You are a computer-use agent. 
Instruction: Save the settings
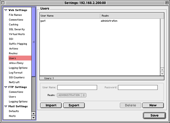(154, 115)
